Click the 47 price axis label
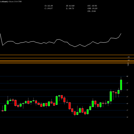134x134 pixels. [127, 97]
